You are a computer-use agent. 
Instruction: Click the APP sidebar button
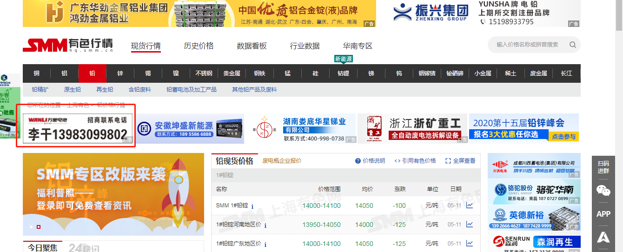point(603,214)
